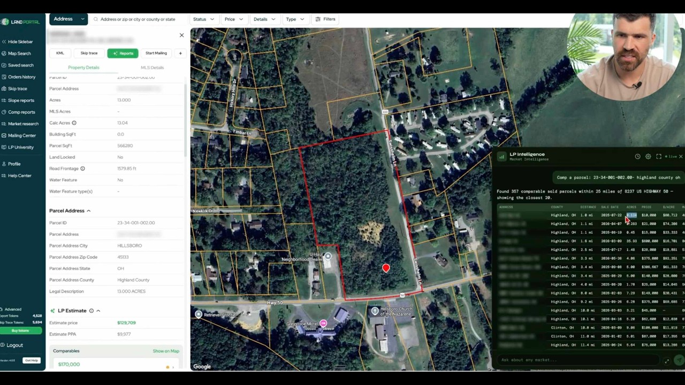Screen dimensions: 685x385
Task: Click the Land Portal logo
Action: click(x=20, y=22)
